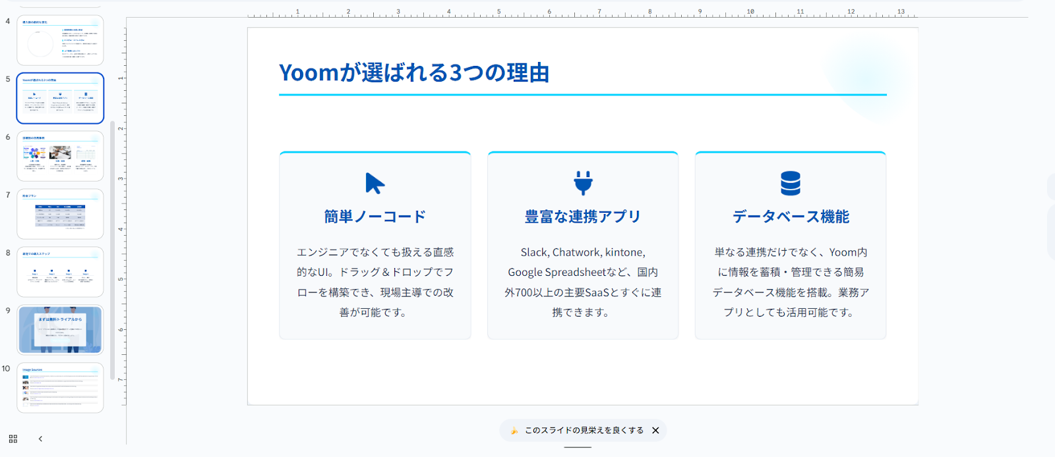Click the vertical ruler left of slide
The height and width of the screenshot is (457, 1055).
[121, 216]
